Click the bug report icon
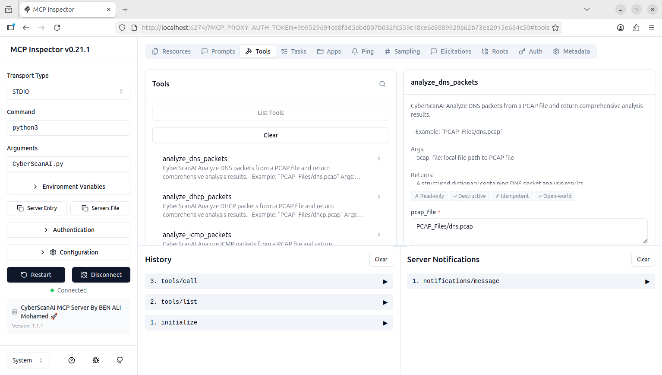Viewport: 662px width, 375px height. pyautogui.click(x=96, y=360)
